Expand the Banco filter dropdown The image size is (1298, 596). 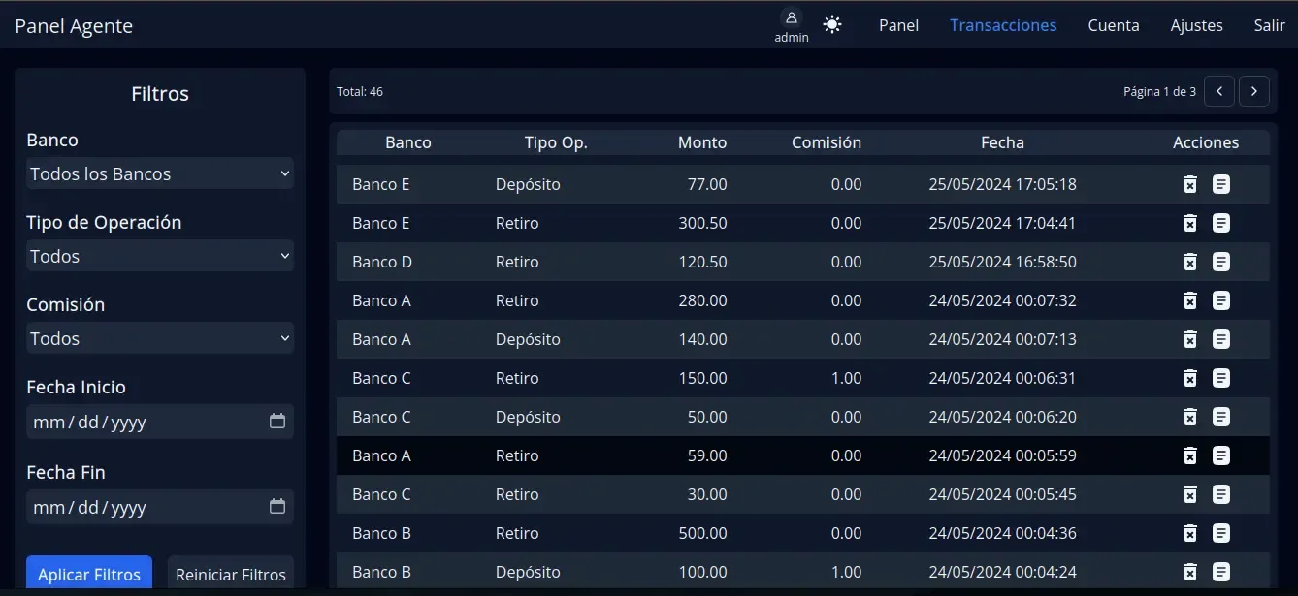pos(160,174)
